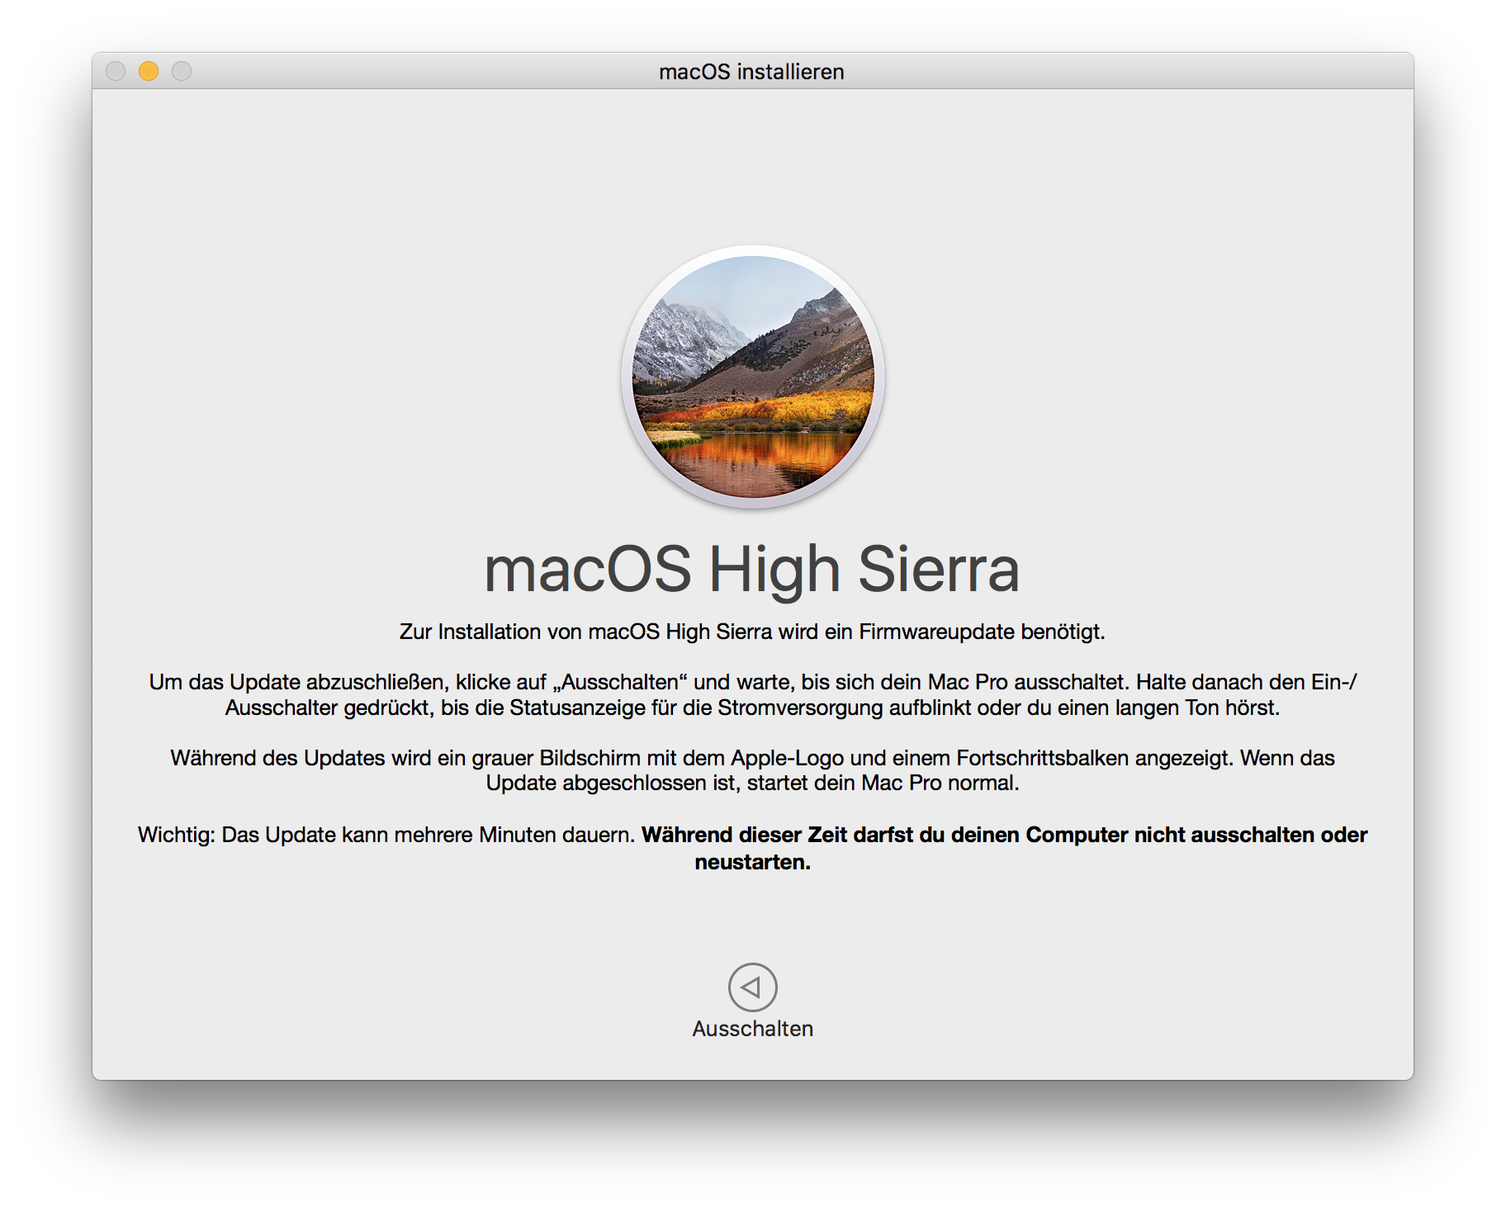Screen dimensions: 1506x1212
Task: Click the sentence 'Wichtig: Das Update kann mehrere Minuten dauern.'
Action: pos(386,835)
